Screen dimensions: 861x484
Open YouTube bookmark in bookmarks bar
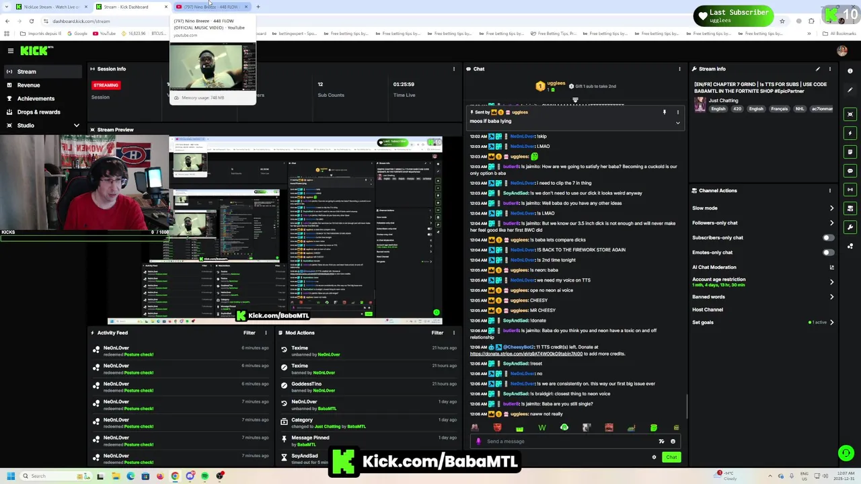click(104, 34)
